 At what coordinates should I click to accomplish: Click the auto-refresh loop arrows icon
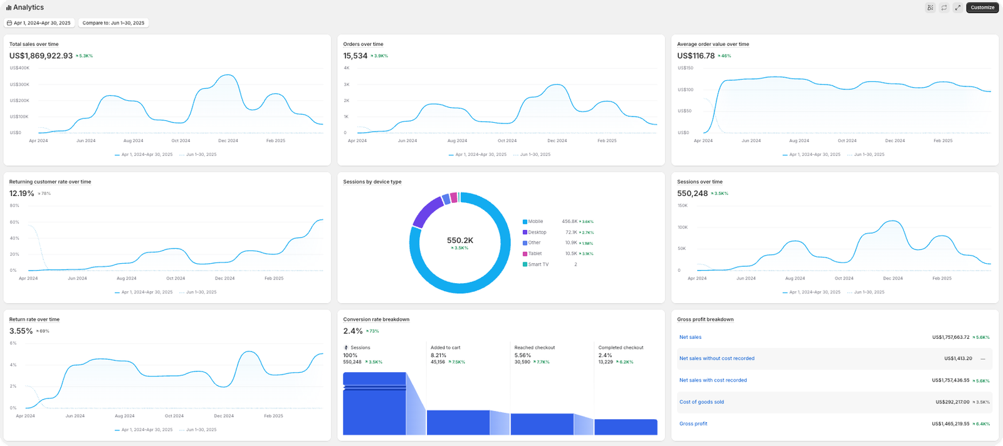[943, 8]
